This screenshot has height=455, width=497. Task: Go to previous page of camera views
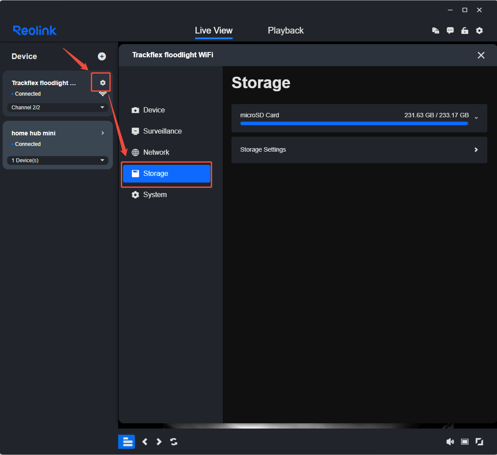[x=145, y=442]
